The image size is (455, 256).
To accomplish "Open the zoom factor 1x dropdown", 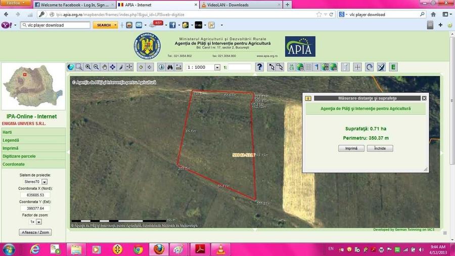I will [38, 222].
